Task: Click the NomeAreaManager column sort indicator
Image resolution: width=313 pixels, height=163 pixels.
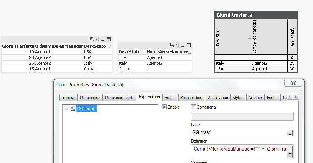Action: pos(190,52)
